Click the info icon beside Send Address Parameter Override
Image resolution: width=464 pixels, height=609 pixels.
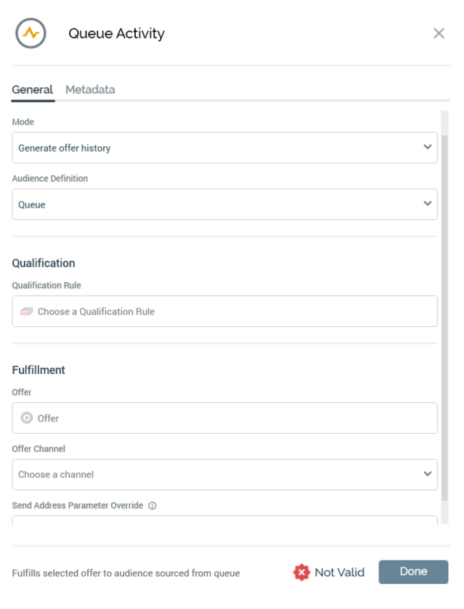(152, 506)
